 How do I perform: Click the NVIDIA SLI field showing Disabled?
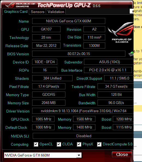pos(83,136)
